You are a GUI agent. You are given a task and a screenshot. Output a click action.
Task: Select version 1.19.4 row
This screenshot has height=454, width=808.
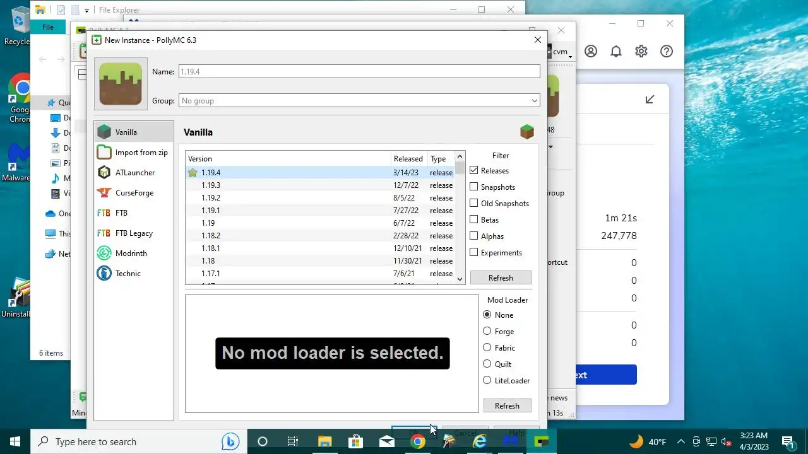(320, 172)
